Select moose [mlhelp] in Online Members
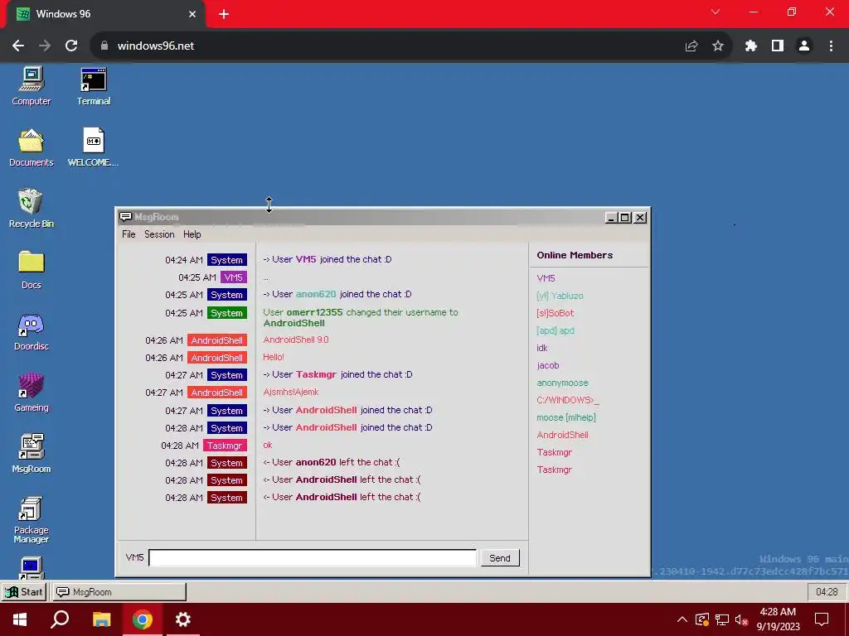Viewport: 849px width, 636px height. pyautogui.click(x=565, y=417)
